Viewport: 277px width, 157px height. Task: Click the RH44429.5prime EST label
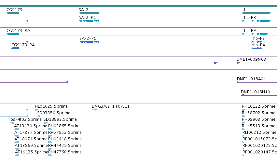coord(65,146)
